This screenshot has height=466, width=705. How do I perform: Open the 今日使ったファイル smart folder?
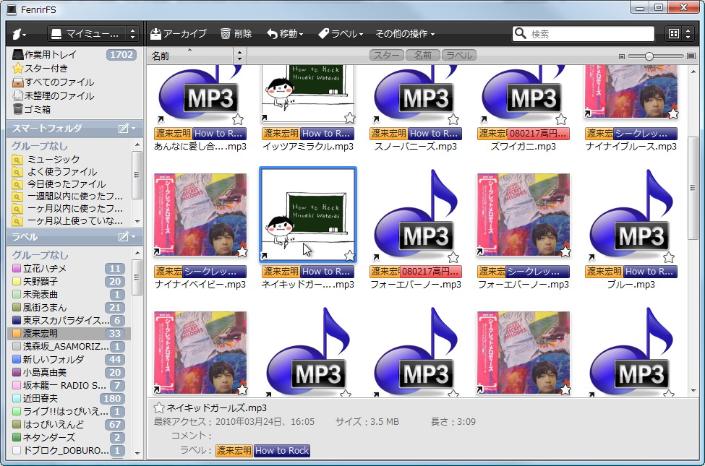click(59, 184)
